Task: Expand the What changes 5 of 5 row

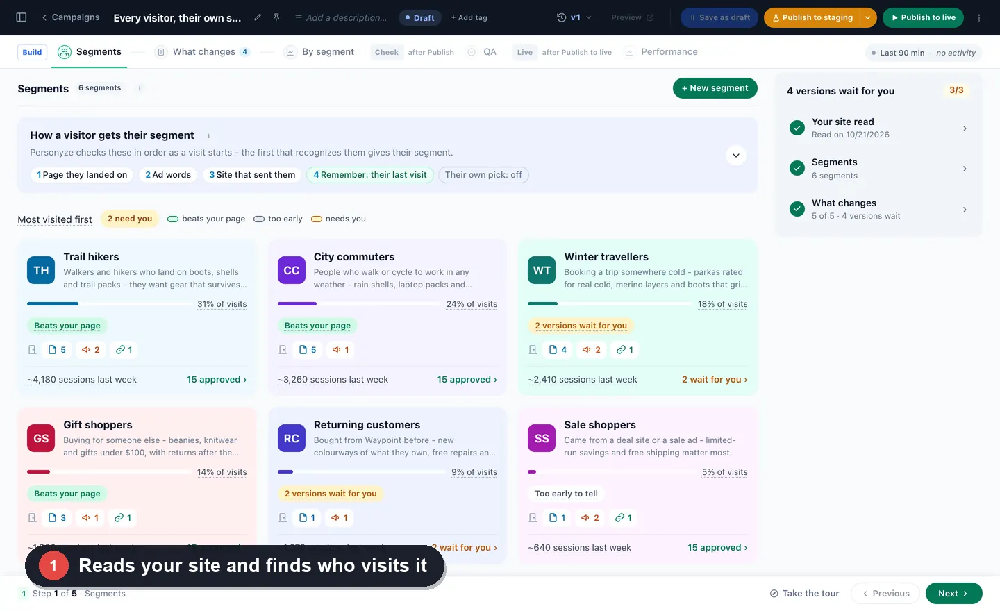Action: pos(878,210)
